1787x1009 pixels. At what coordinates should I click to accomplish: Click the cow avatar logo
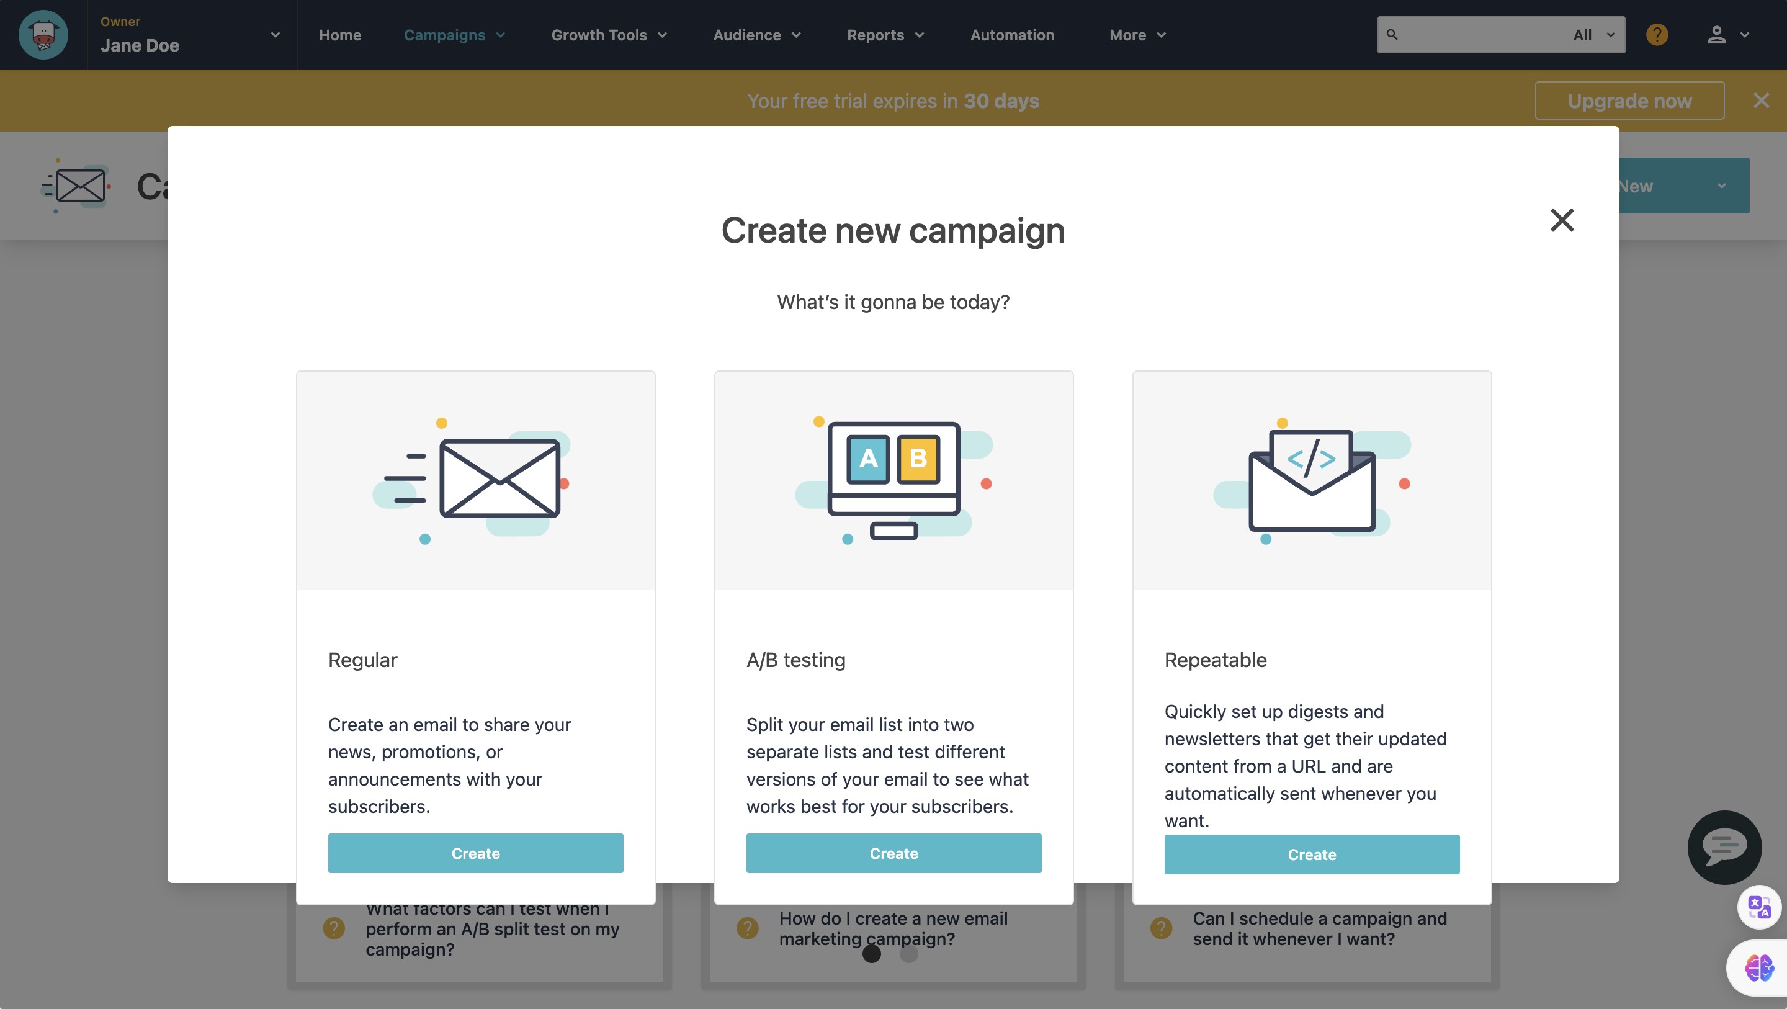point(43,35)
